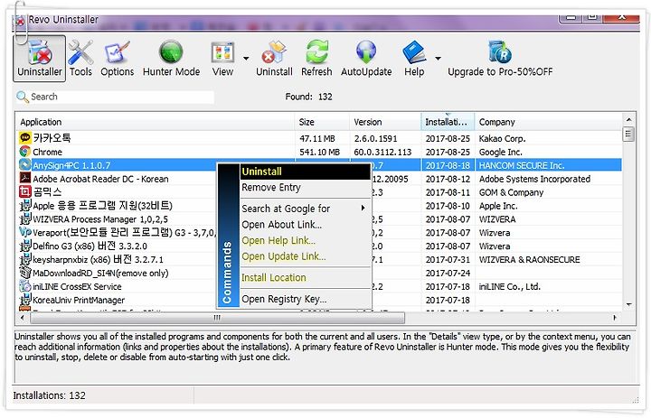Click the horizontal scrollbar thumb

point(217,318)
